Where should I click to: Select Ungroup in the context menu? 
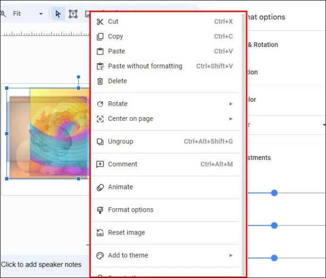(166, 142)
